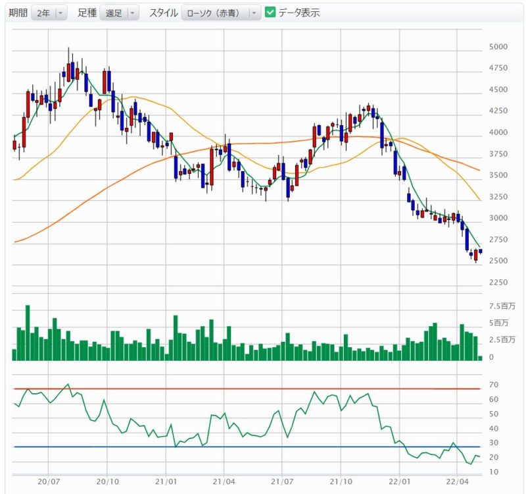
Task: Click the first candlestick at the chart's left edge
Action: tap(14, 144)
